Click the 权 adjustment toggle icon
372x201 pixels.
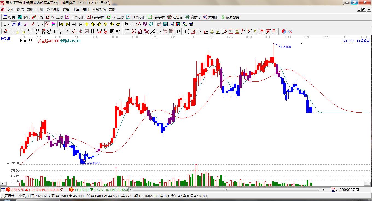pos(47,24)
